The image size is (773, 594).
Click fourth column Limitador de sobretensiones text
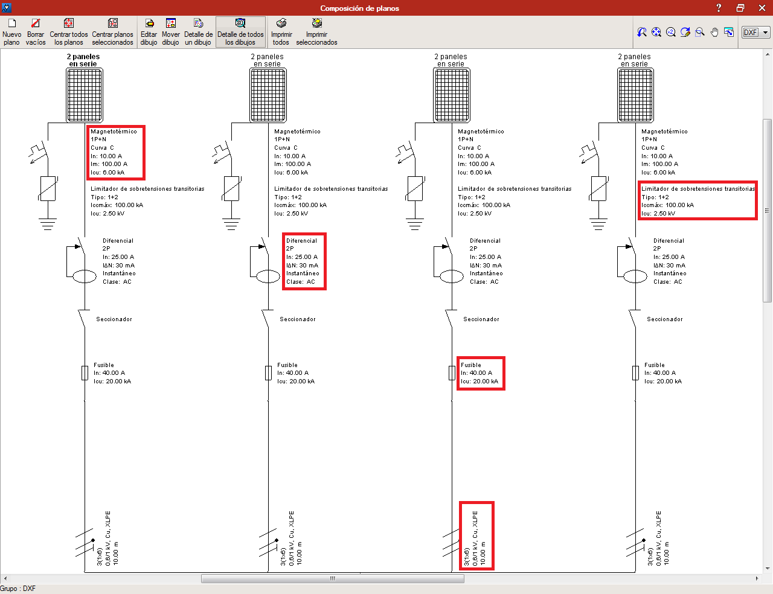(698, 188)
